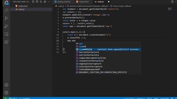Place cursor after 'app.app' on line 12
Image resolution: width=177 pixels, height=99 pixels.
[76, 41]
